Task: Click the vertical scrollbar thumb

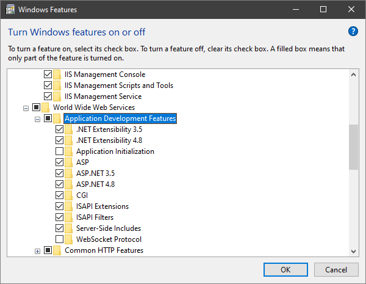Action: (x=353, y=147)
